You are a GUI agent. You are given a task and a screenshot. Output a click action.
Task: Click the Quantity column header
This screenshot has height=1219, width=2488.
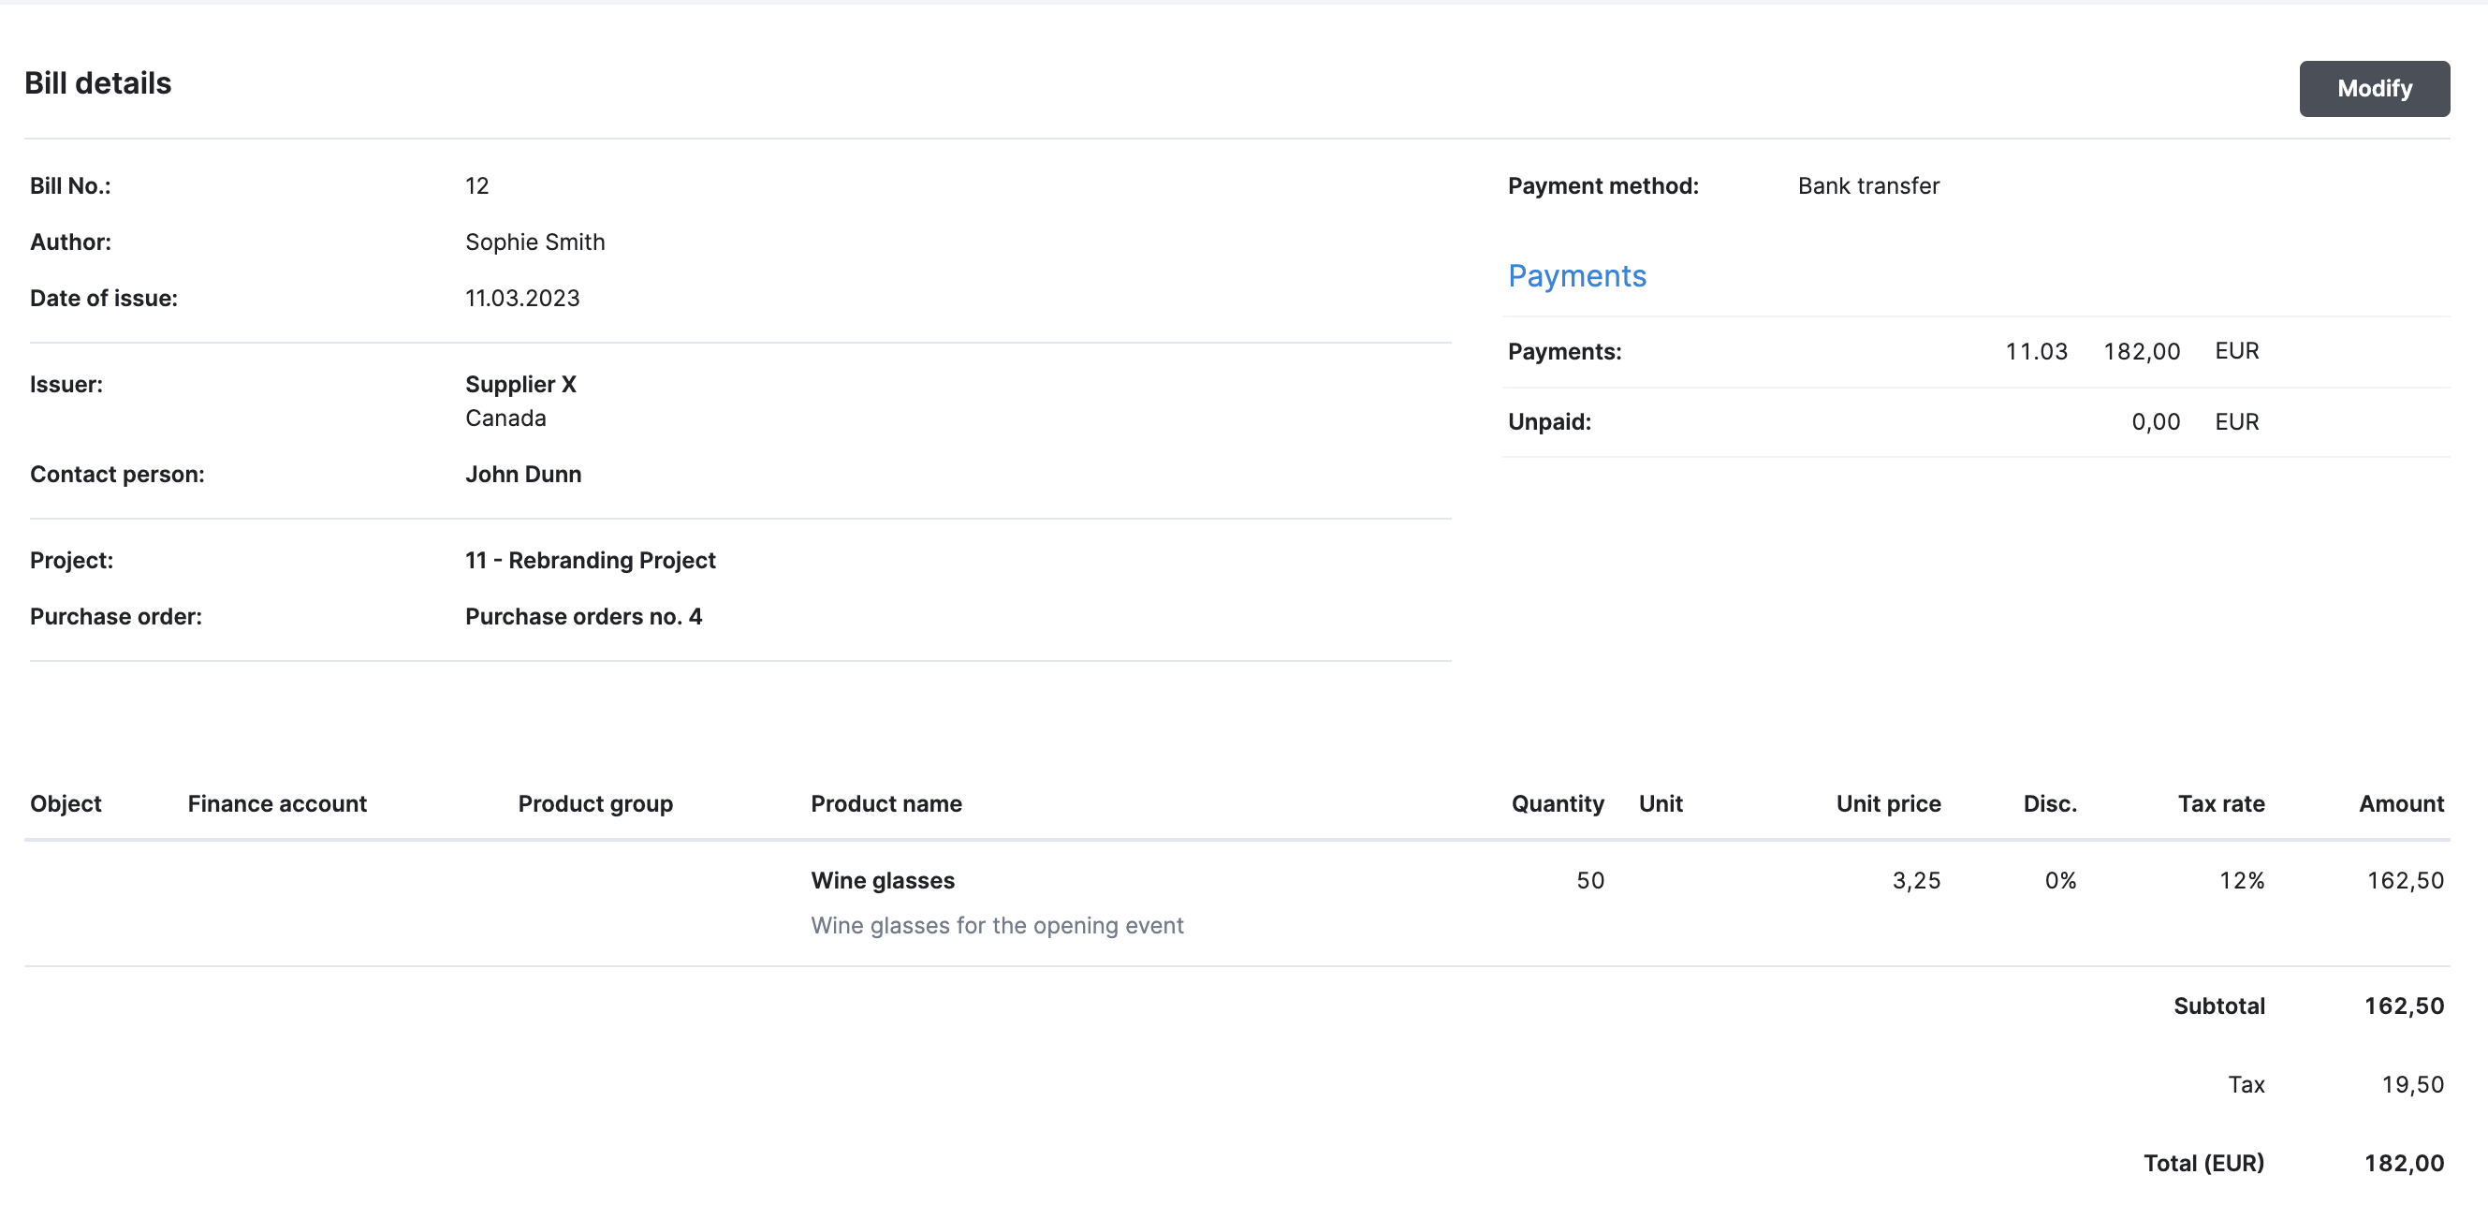1557,802
